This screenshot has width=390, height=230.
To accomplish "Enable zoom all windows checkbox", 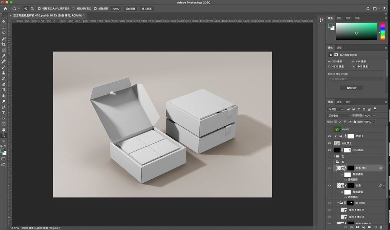I will 73,9.
